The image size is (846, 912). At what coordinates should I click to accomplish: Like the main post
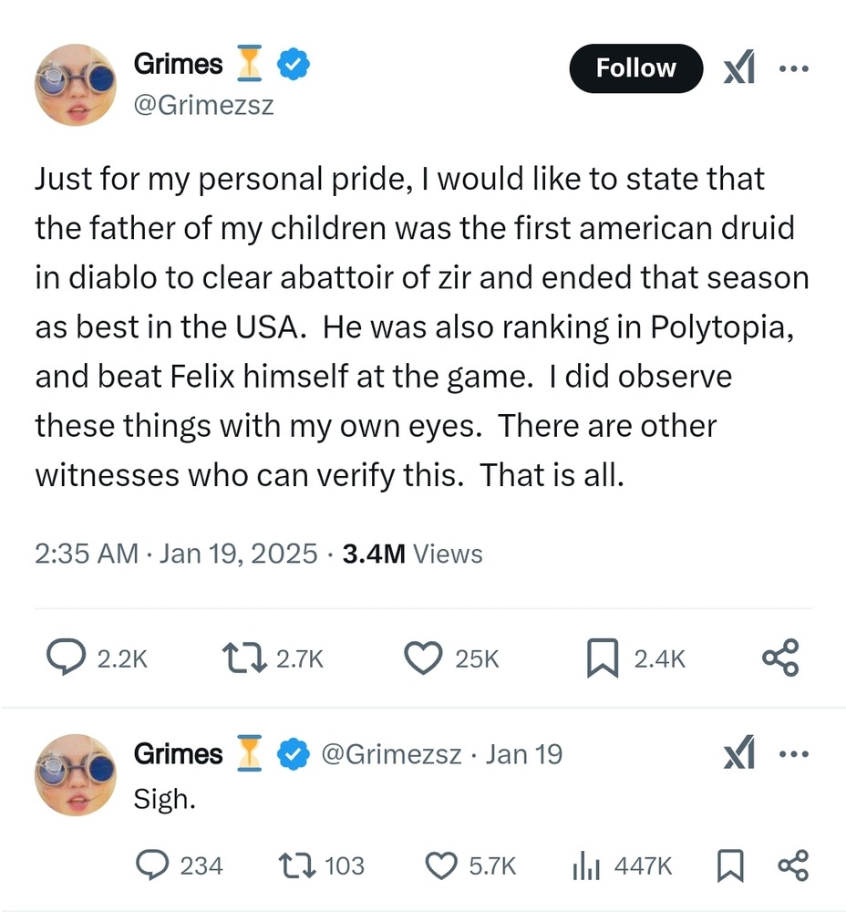click(x=422, y=658)
